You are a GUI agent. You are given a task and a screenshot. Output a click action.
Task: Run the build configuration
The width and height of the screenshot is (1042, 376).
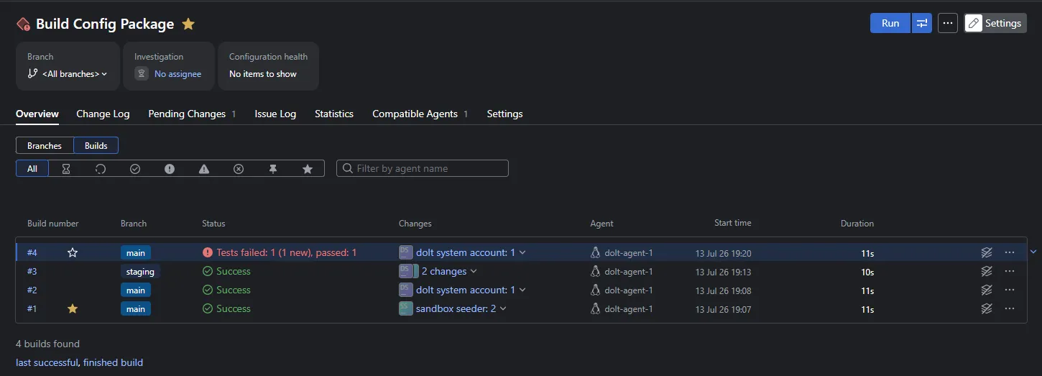click(890, 23)
